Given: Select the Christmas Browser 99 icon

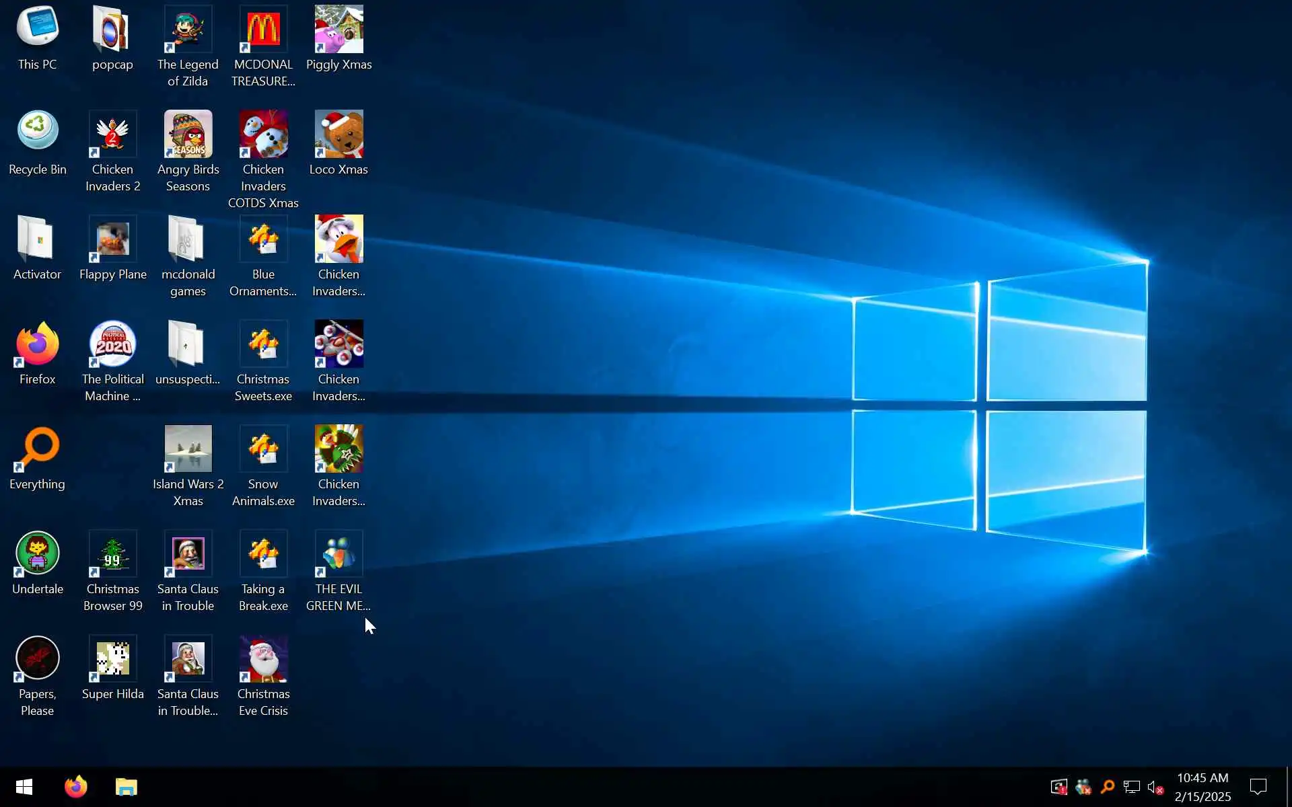Looking at the screenshot, I should (x=112, y=554).
